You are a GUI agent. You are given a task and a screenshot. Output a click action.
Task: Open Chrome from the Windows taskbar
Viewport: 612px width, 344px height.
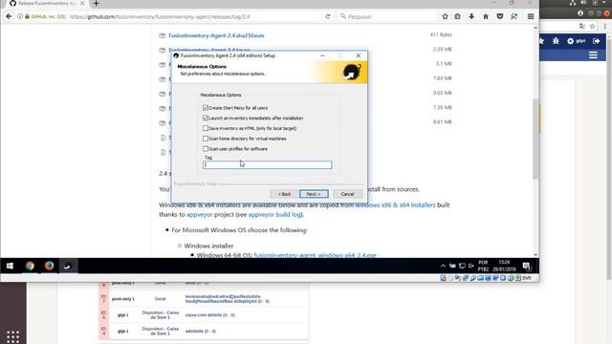point(30,266)
